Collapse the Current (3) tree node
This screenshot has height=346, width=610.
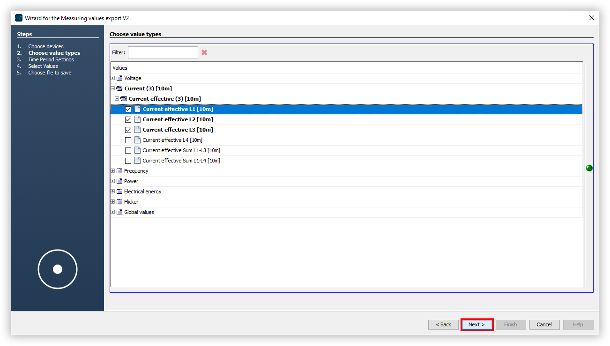(112, 88)
